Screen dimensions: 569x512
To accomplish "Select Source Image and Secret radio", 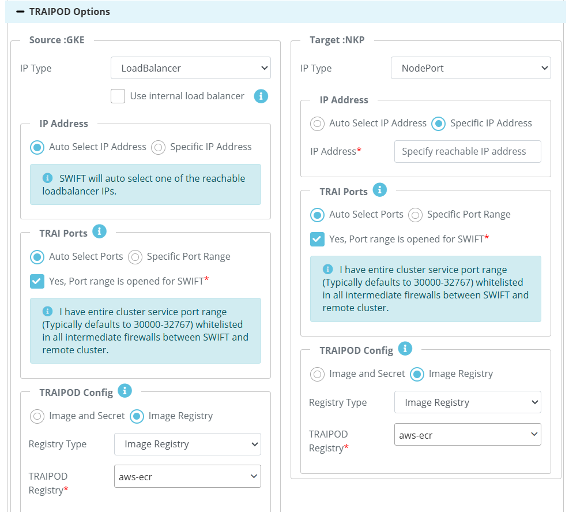I will pos(37,416).
